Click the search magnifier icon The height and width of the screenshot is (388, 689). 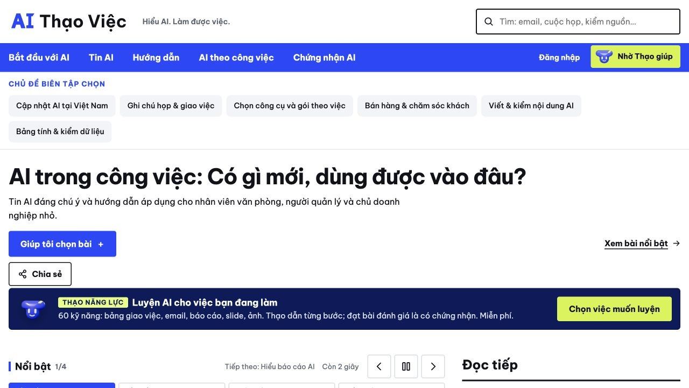(x=489, y=22)
